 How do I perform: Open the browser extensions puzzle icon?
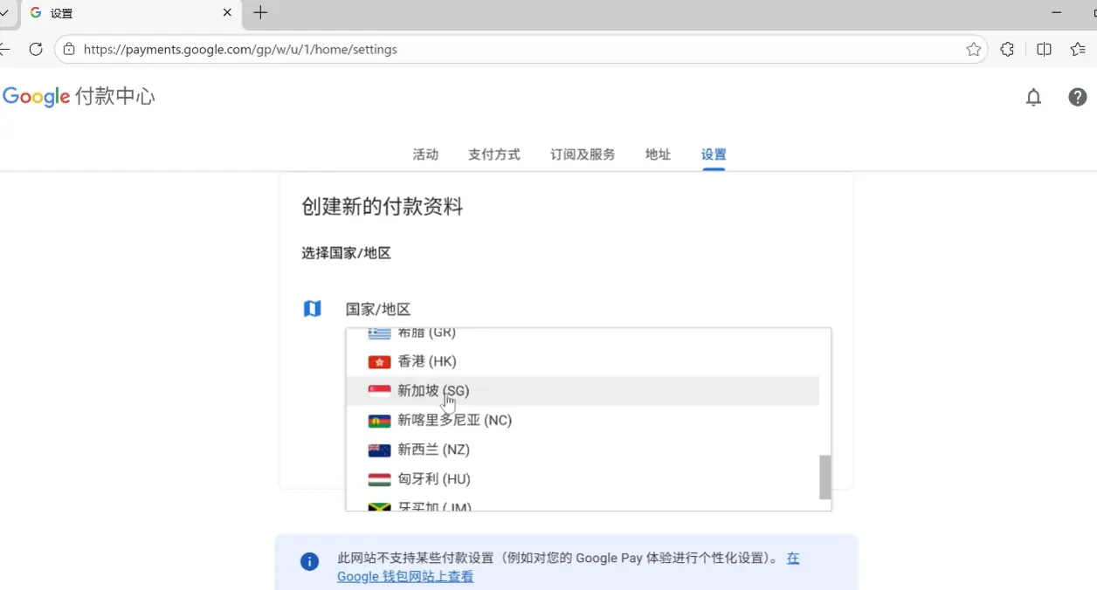click(x=1007, y=50)
